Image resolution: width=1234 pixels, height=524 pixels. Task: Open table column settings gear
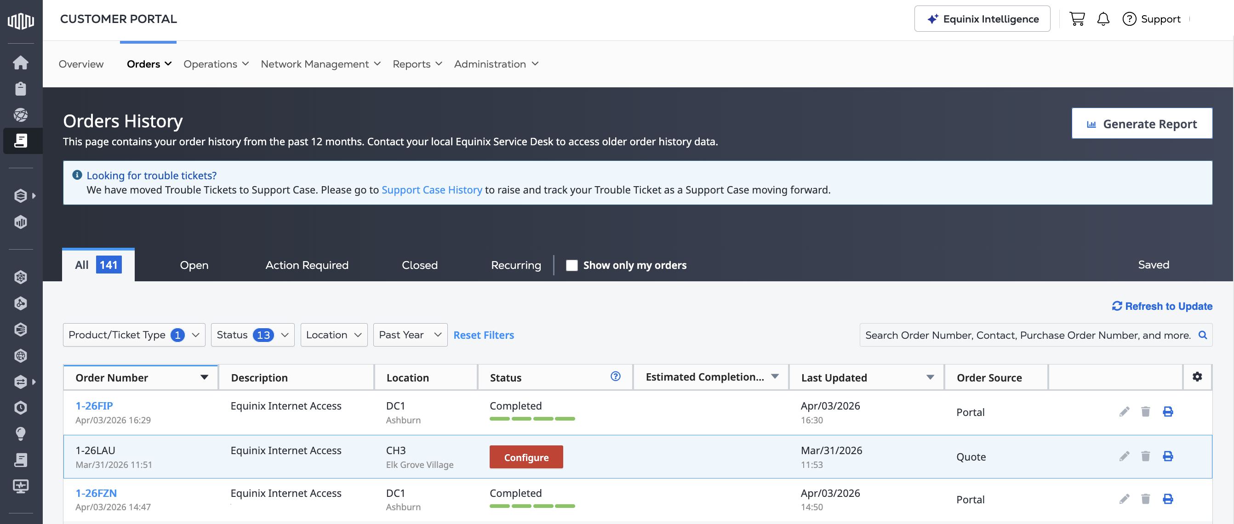(x=1197, y=376)
